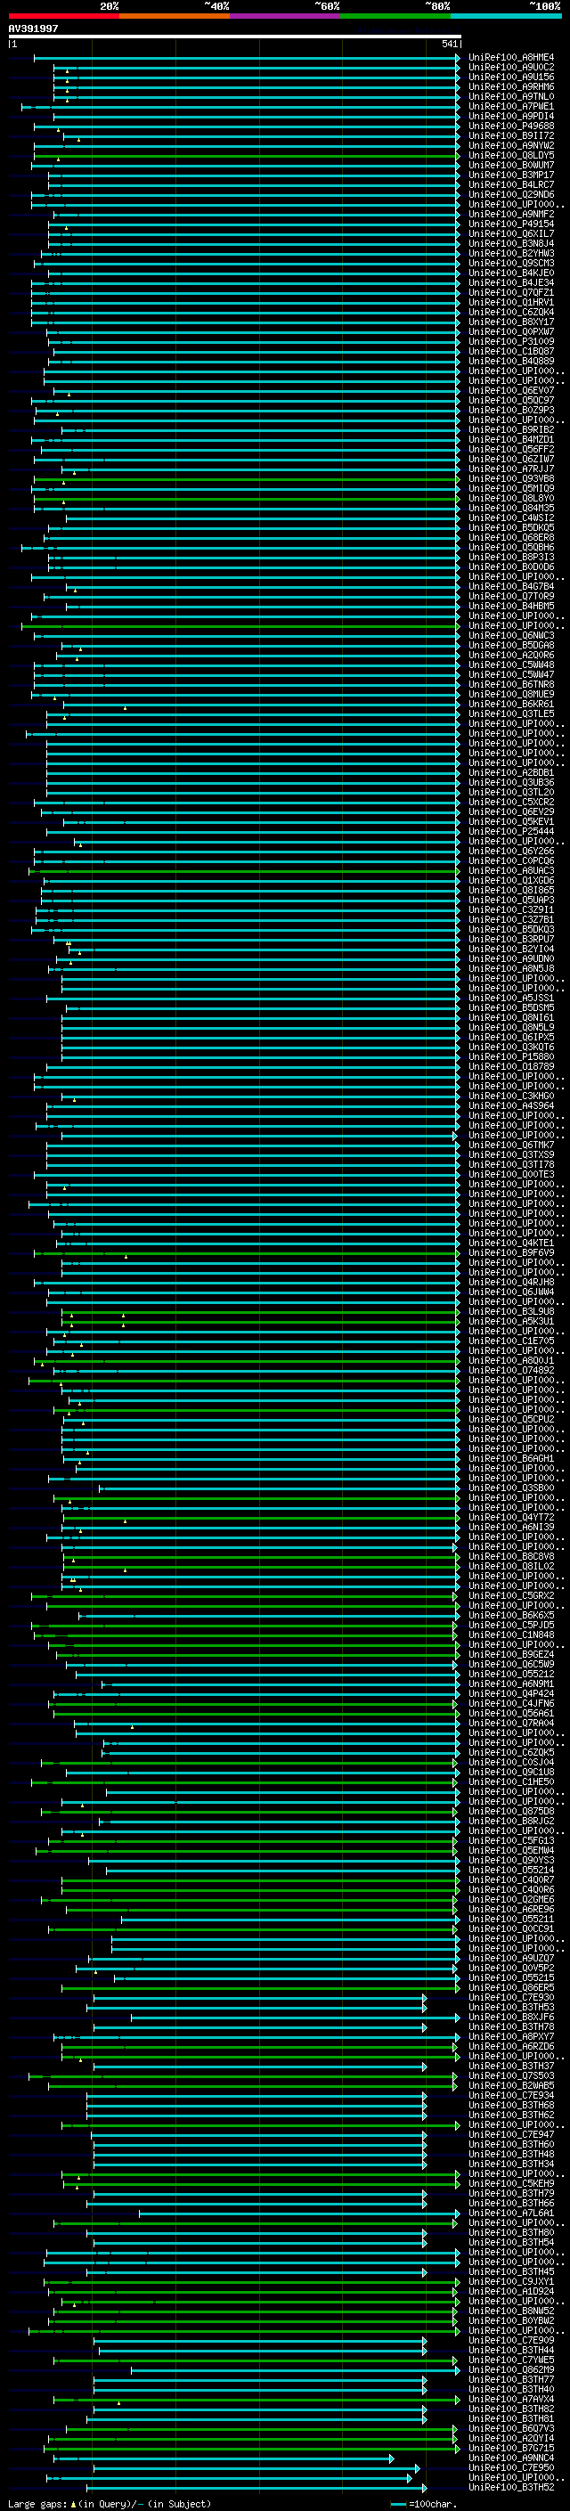Image resolution: width=570 pixels, height=2511 pixels.
Task: Open hit UniRef100_A9U0C2
Action: [x=511, y=68]
